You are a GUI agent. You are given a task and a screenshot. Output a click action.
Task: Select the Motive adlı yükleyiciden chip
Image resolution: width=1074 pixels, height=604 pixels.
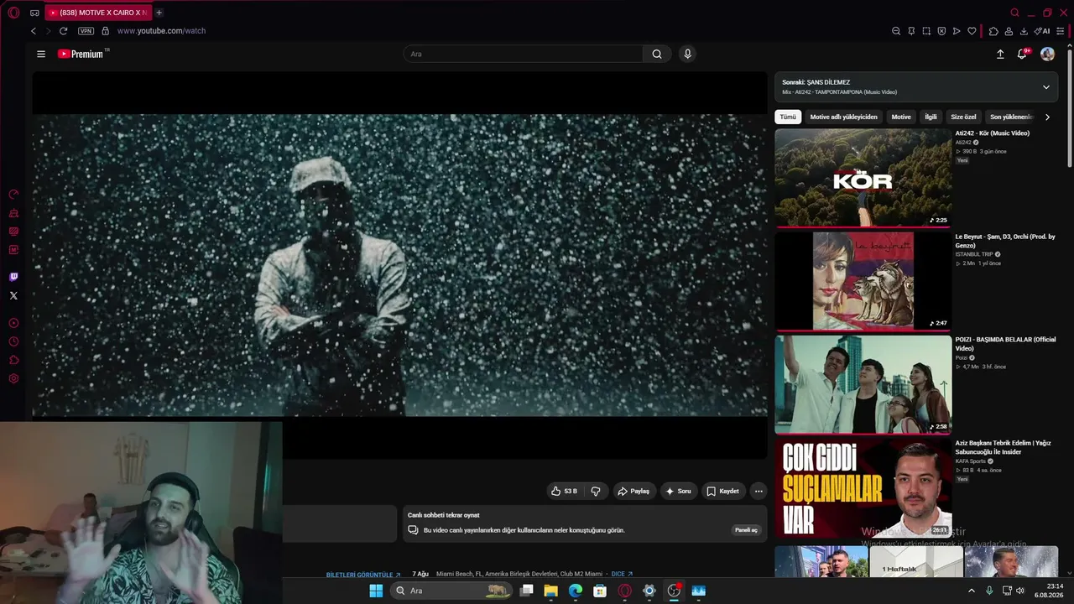843,117
